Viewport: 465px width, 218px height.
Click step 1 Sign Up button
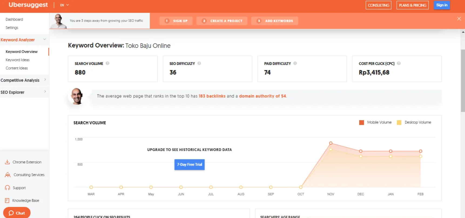[176, 21]
